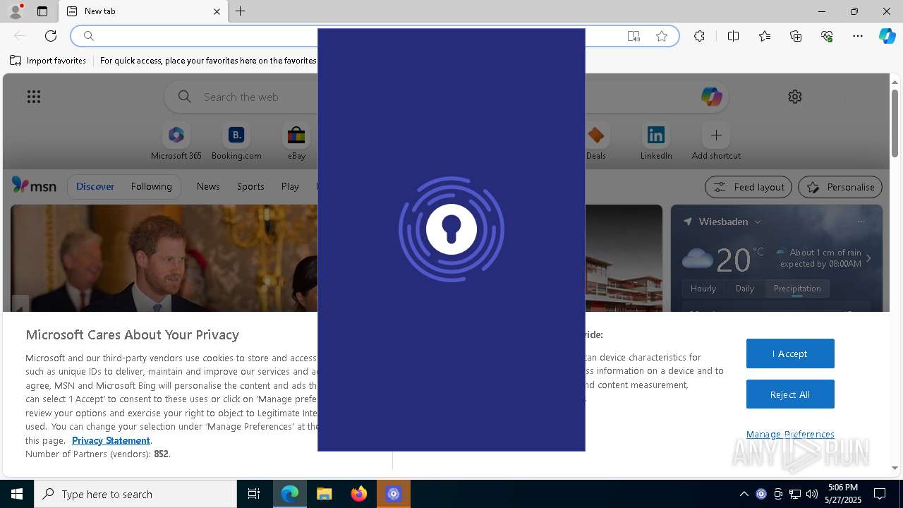Open the Play tab
The height and width of the screenshot is (508, 903).
click(x=290, y=186)
